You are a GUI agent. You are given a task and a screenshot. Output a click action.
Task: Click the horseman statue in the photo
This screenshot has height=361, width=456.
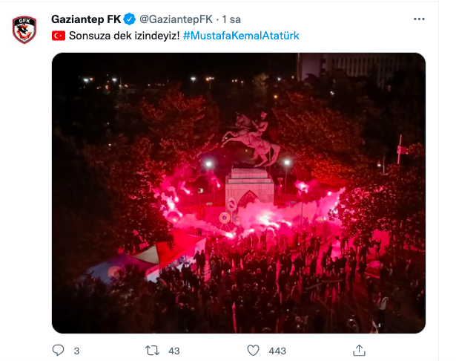[250, 138]
